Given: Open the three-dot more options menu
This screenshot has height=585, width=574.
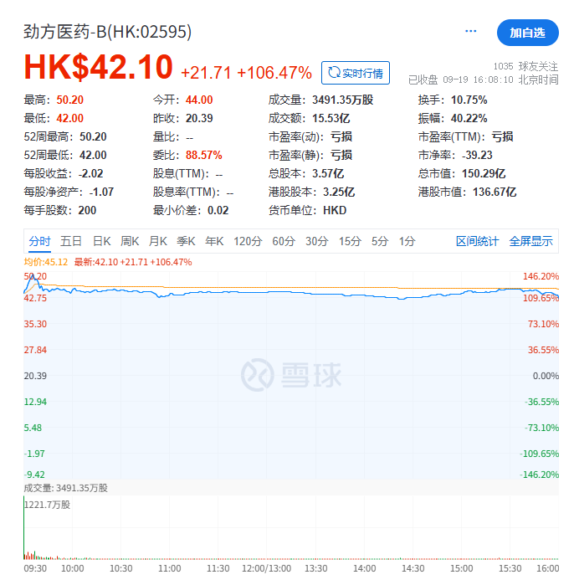Looking at the screenshot, I should pyautogui.click(x=471, y=31).
